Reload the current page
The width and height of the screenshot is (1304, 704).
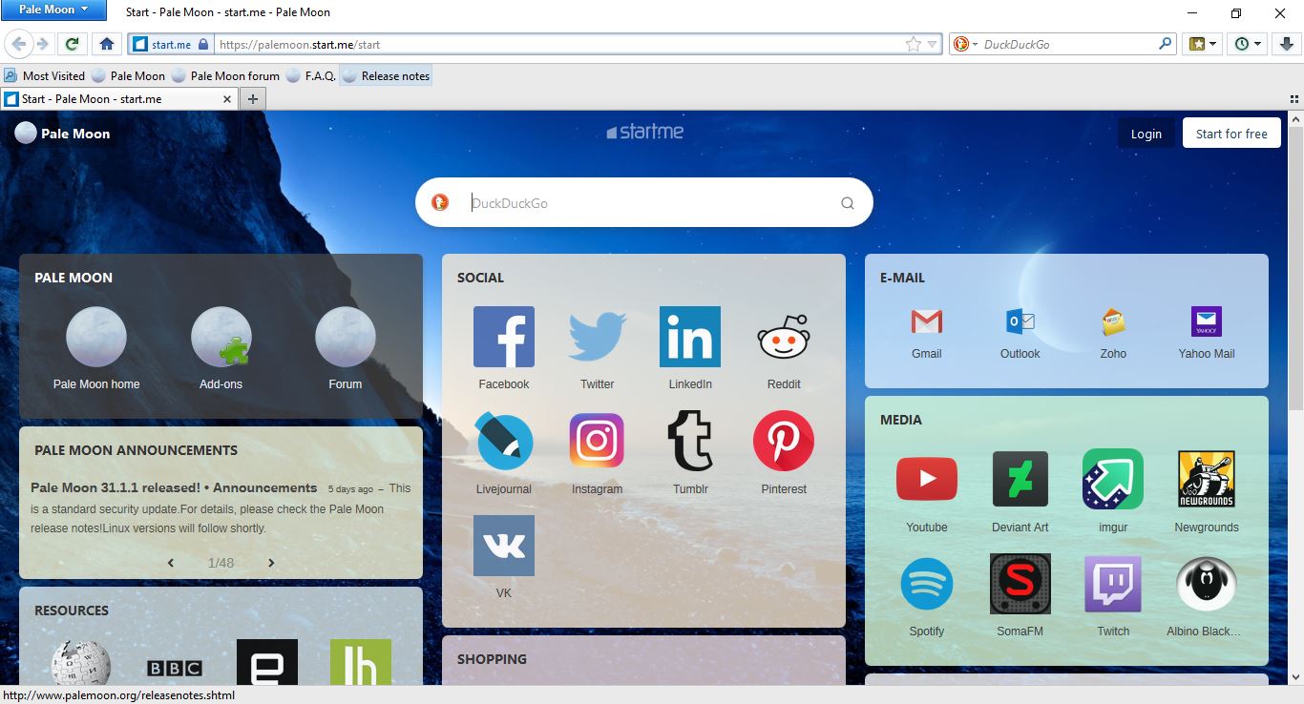pos(73,44)
